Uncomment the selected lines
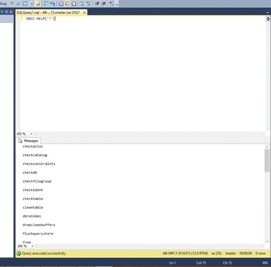Image resolution: width=271 pixels, height=267 pixels. click(89, 3)
